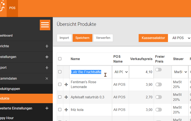Click drag handle for fritz kola row
The height and width of the screenshot is (121, 191).
66,110
